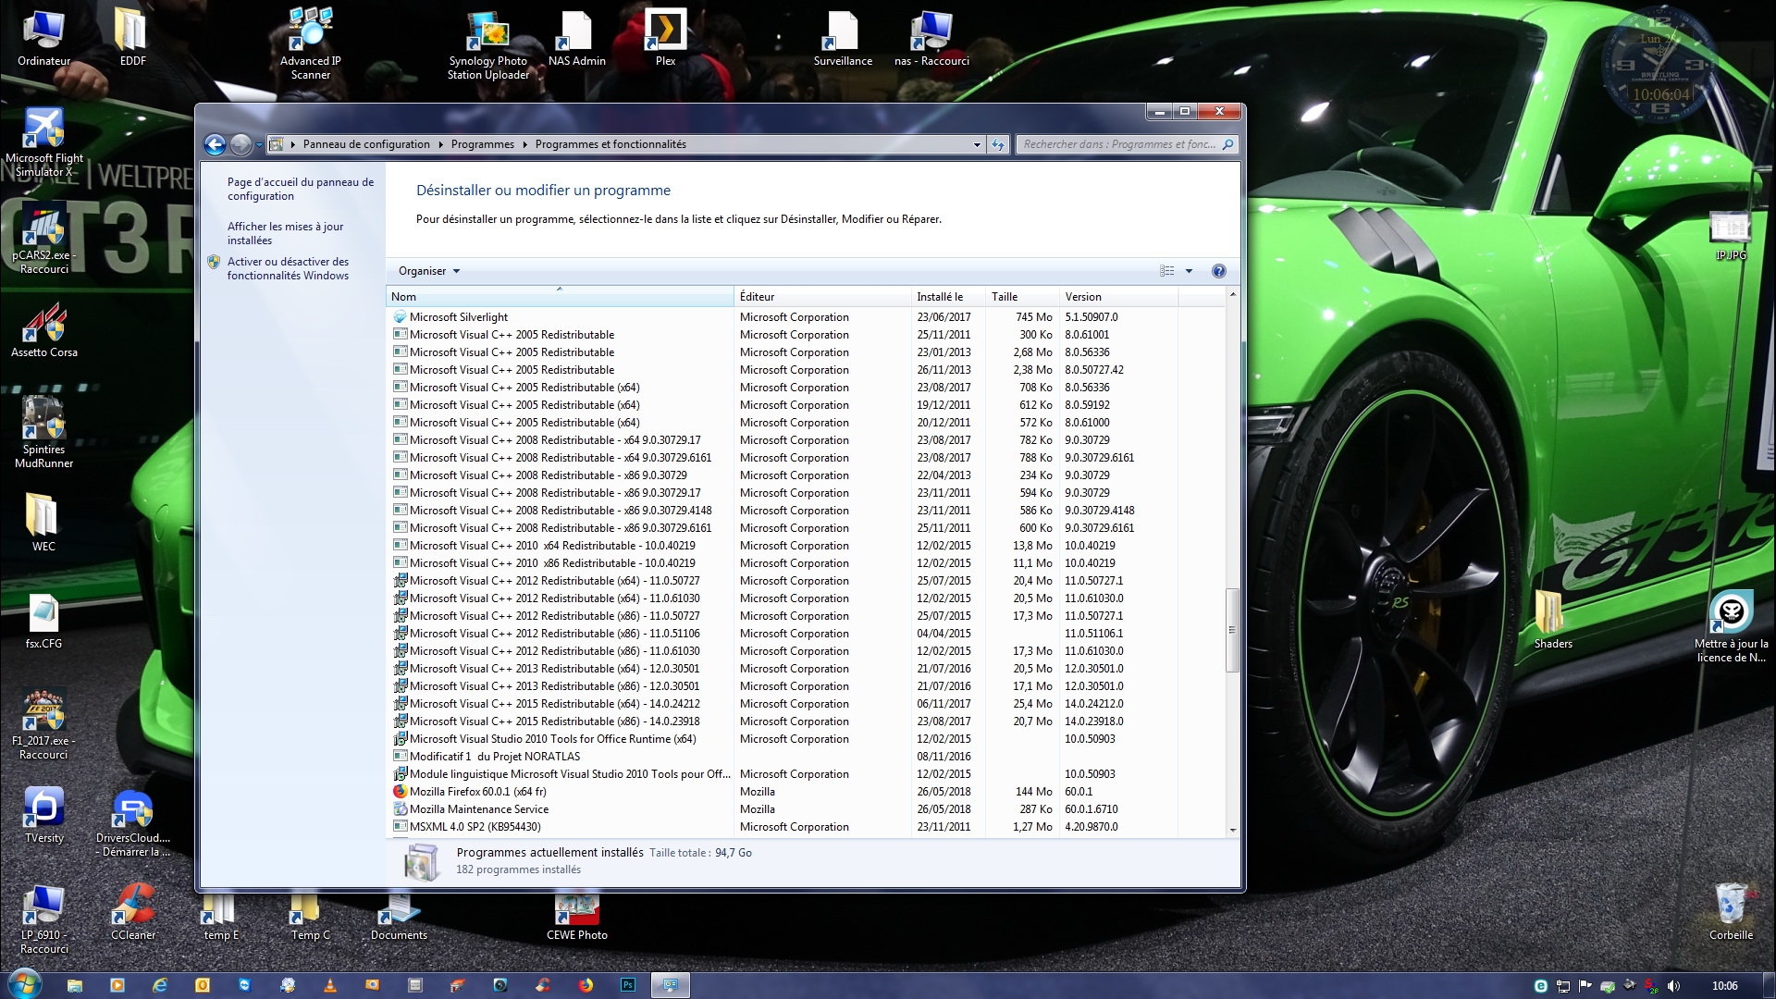Sort list by Nom column header

coord(559,297)
